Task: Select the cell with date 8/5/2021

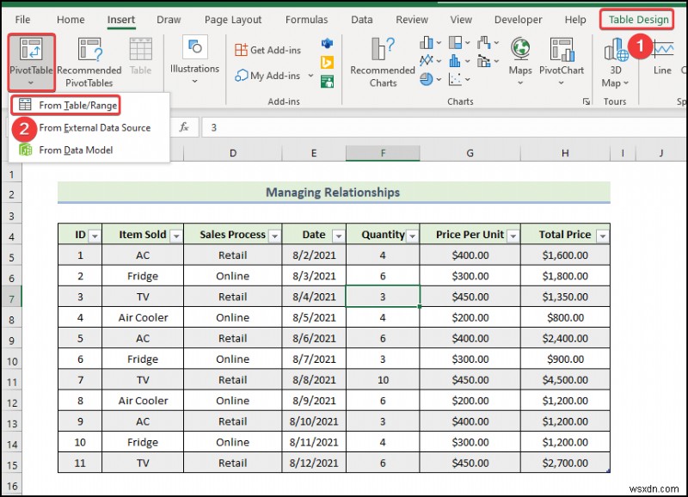Action: 314,317
